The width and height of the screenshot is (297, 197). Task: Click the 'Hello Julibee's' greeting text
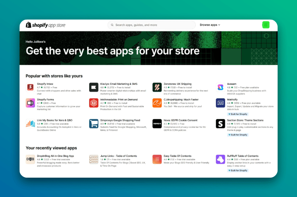tap(36, 41)
